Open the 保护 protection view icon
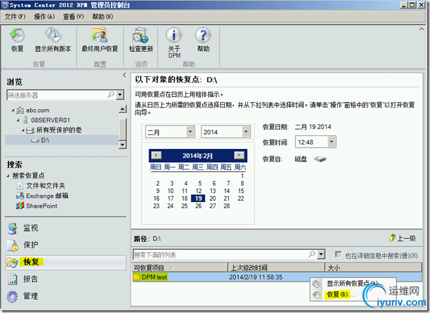This screenshot has width=430, height=313. 12,245
